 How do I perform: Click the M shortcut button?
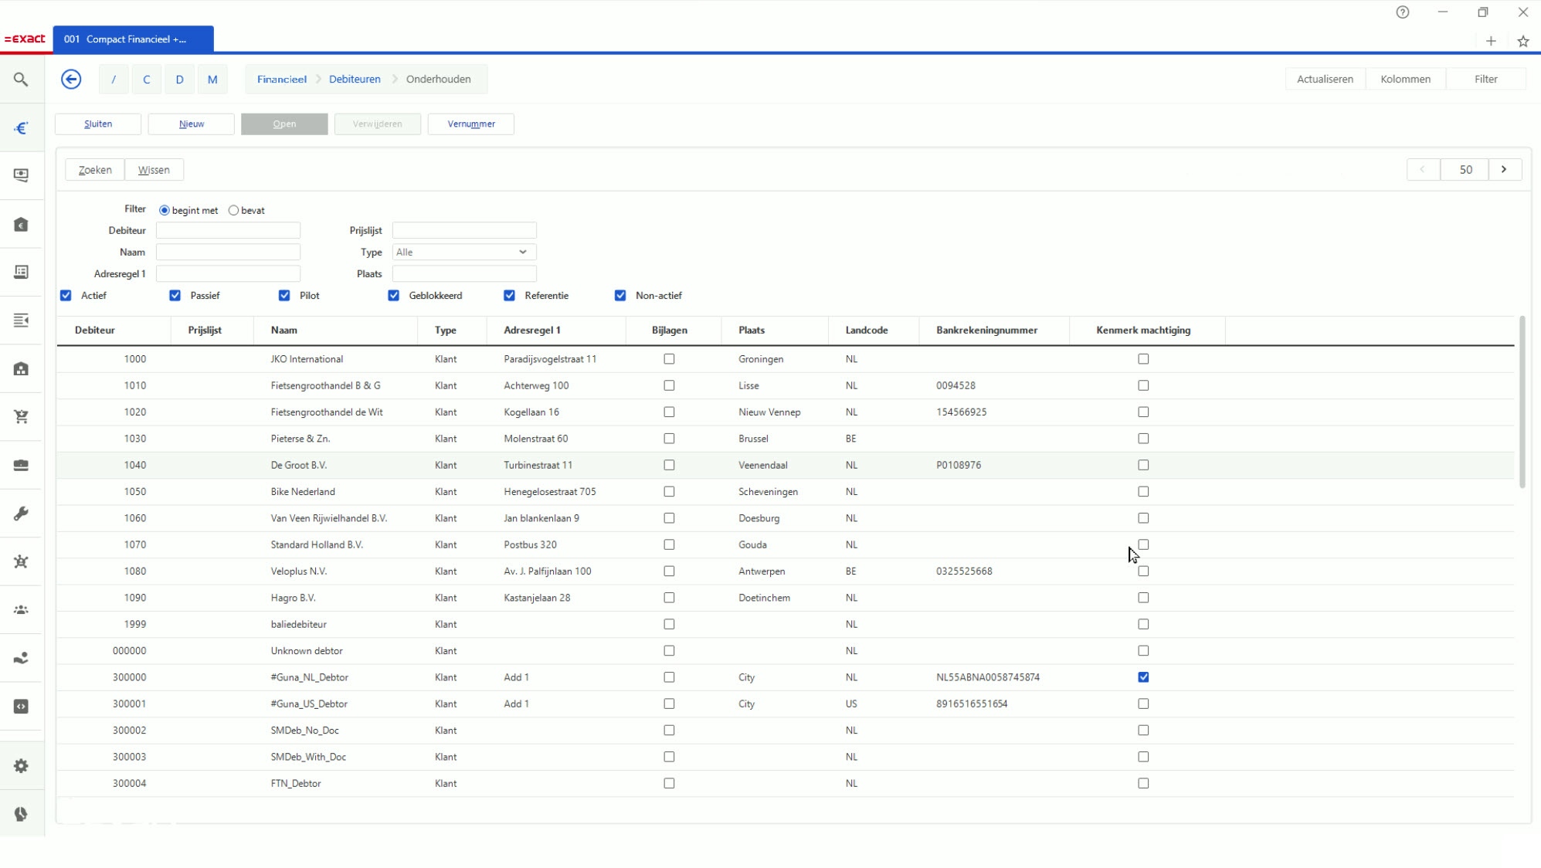coord(212,79)
